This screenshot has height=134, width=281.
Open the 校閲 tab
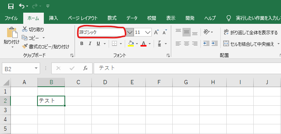coord(152,18)
